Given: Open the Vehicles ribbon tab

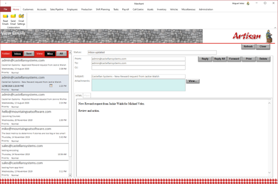Looking at the screenshot, I should pos(174,9).
